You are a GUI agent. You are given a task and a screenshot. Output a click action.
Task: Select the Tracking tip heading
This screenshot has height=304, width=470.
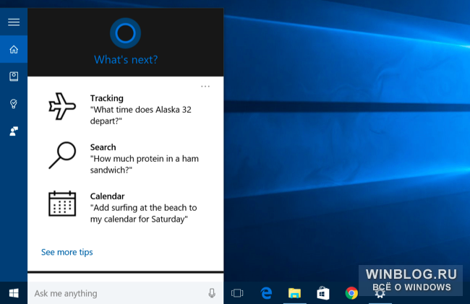coord(107,98)
